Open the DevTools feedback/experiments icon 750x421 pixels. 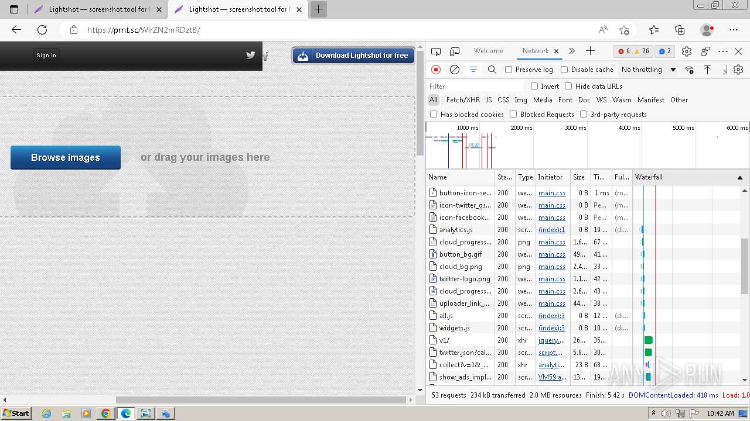coord(705,51)
